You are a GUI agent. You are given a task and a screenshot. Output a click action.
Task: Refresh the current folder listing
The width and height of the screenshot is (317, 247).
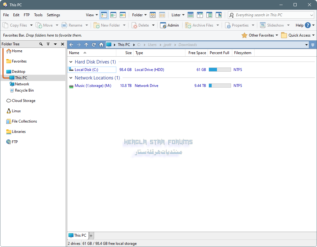(94, 45)
